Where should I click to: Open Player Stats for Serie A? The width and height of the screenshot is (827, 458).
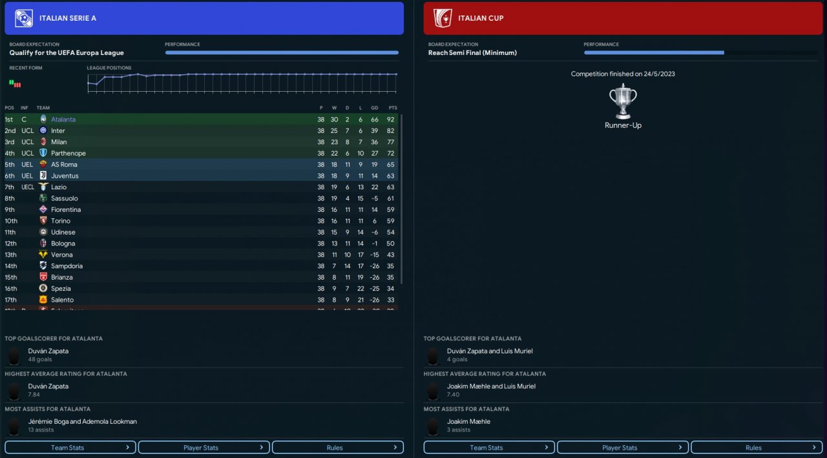click(x=204, y=448)
